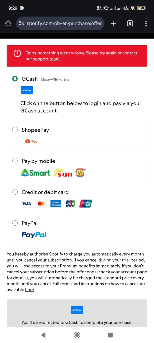Tap the orange ShopeePay logo
The height and width of the screenshot is (343, 154).
[x=31, y=142]
